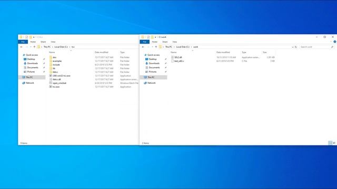Select Quick access in the tcc window sidebar
Viewport: 337px width, 189px height.
[x=32, y=55]
